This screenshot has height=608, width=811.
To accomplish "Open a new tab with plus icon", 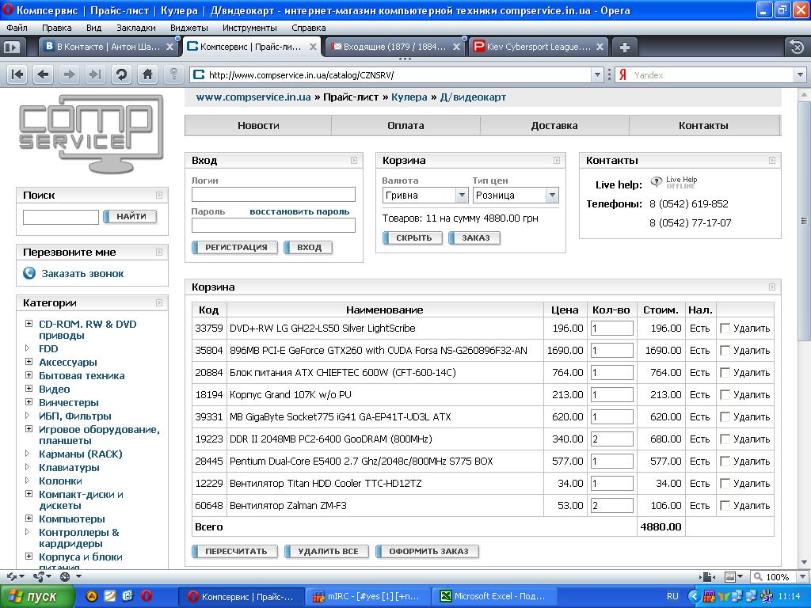I will click(624, 47).
